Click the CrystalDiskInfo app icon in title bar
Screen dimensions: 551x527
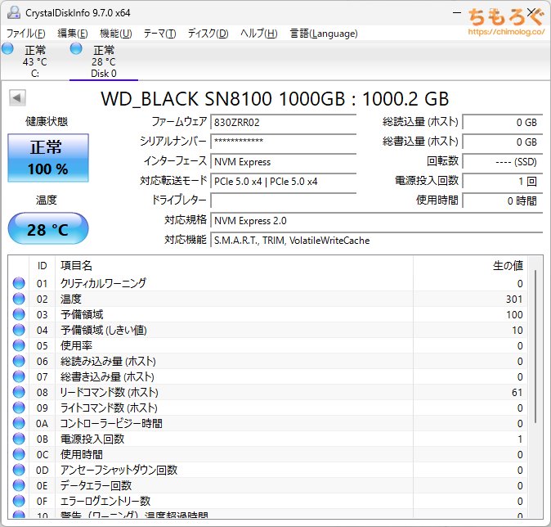click(x=14, y=12)
